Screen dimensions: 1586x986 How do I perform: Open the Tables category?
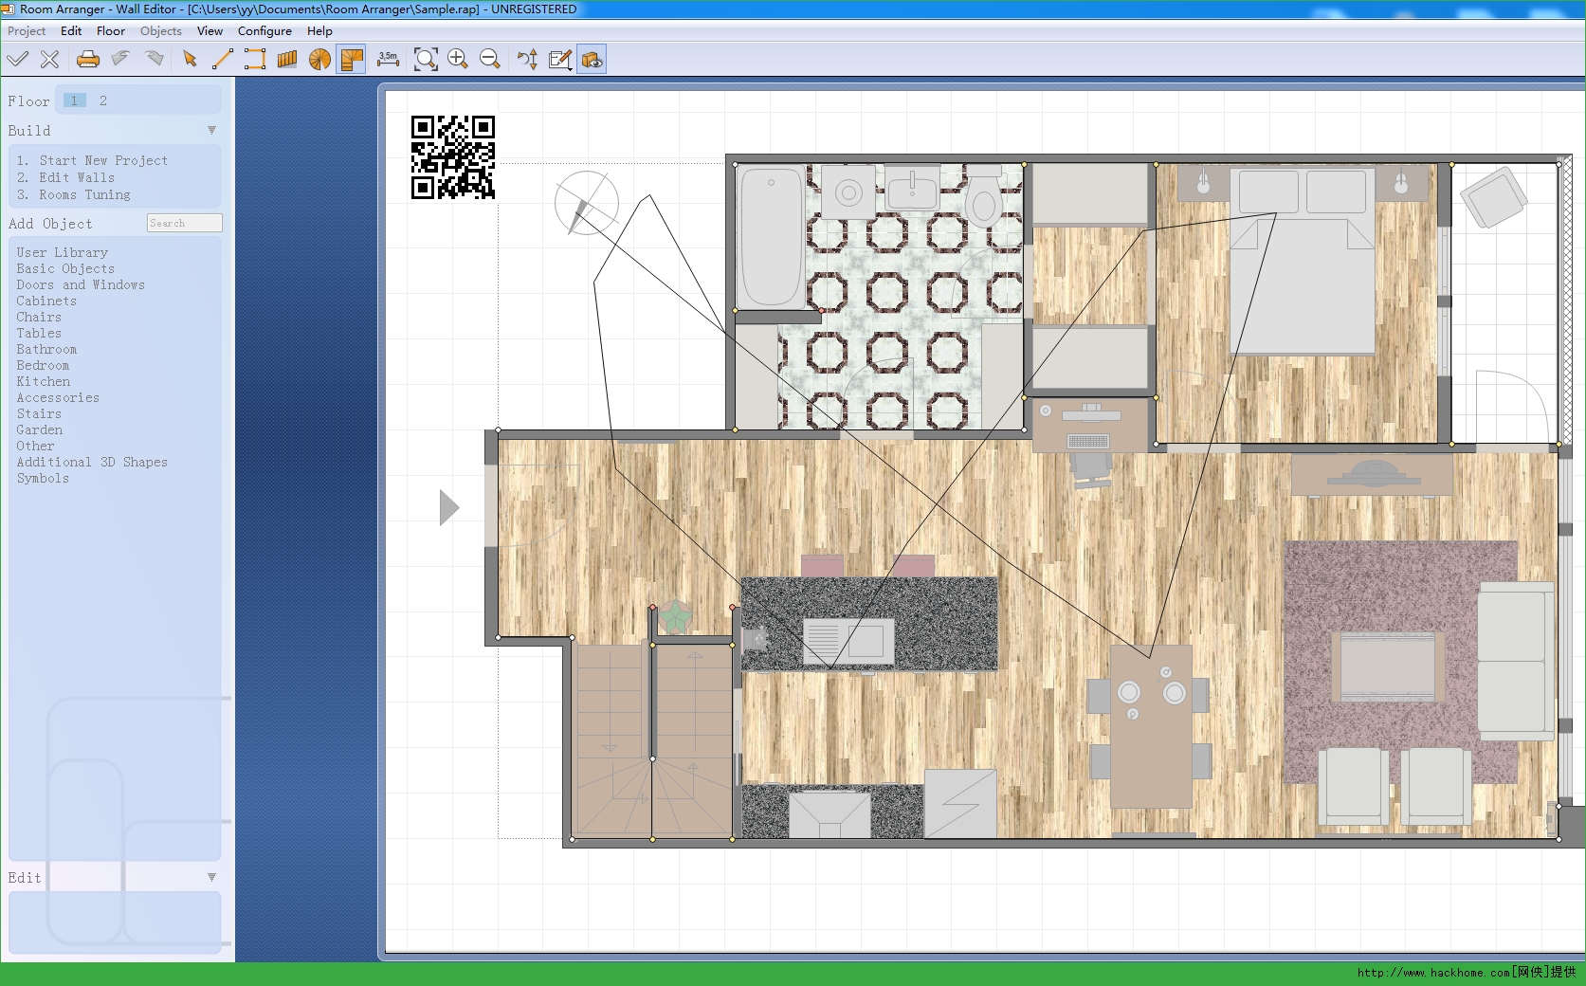pyautogui.click(x=39, y=333)
